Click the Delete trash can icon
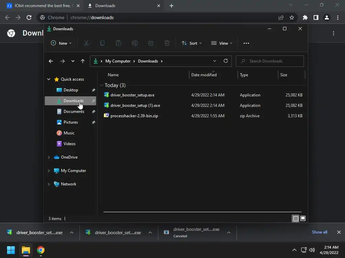The height and width of the screenshot is (258, 345). [x=167, y=43]
